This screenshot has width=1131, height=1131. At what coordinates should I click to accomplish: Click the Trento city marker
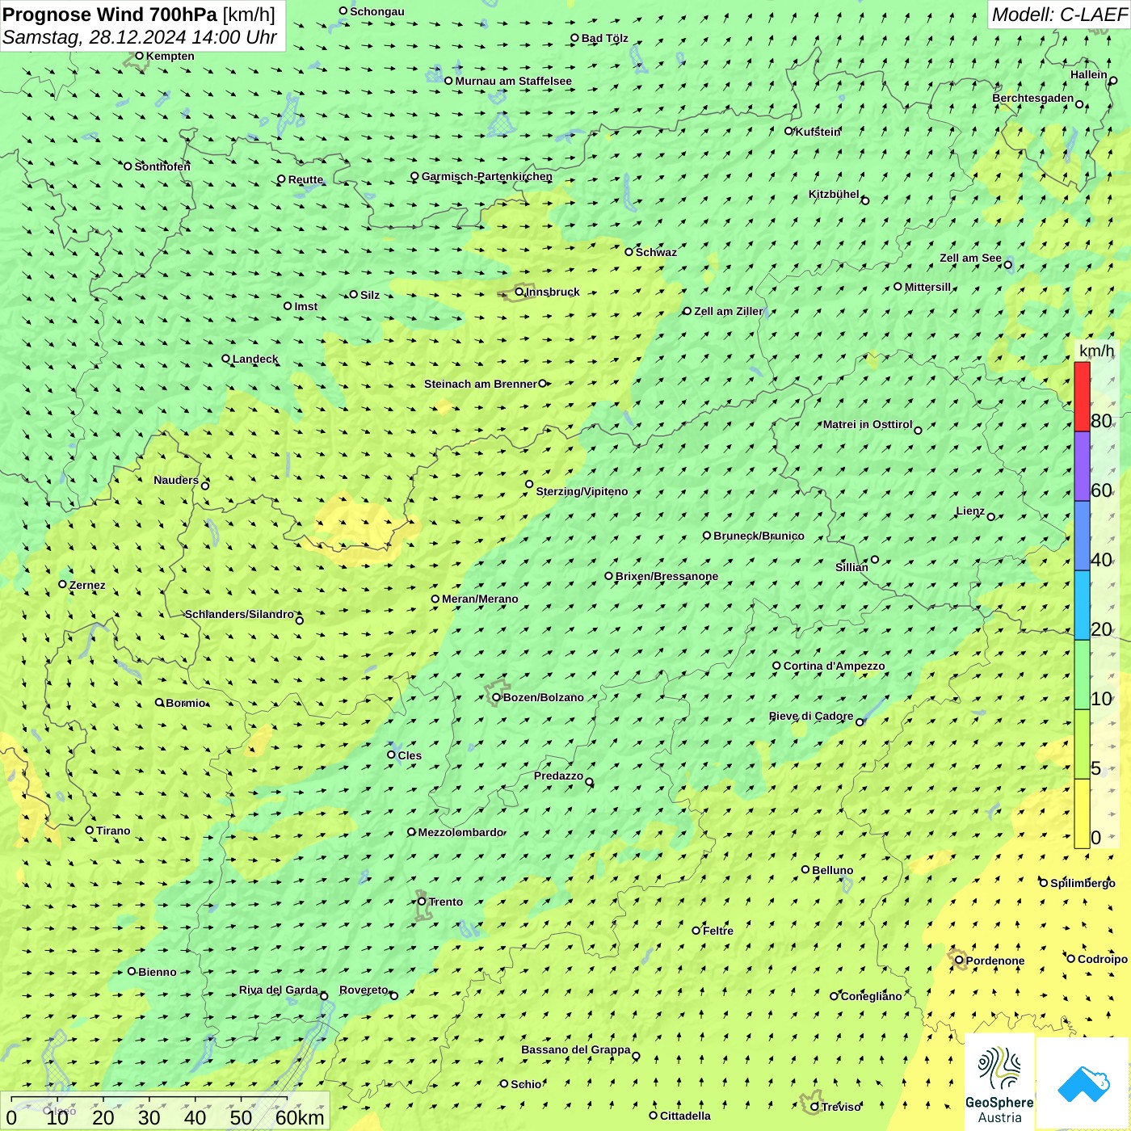tap(422, 902)
